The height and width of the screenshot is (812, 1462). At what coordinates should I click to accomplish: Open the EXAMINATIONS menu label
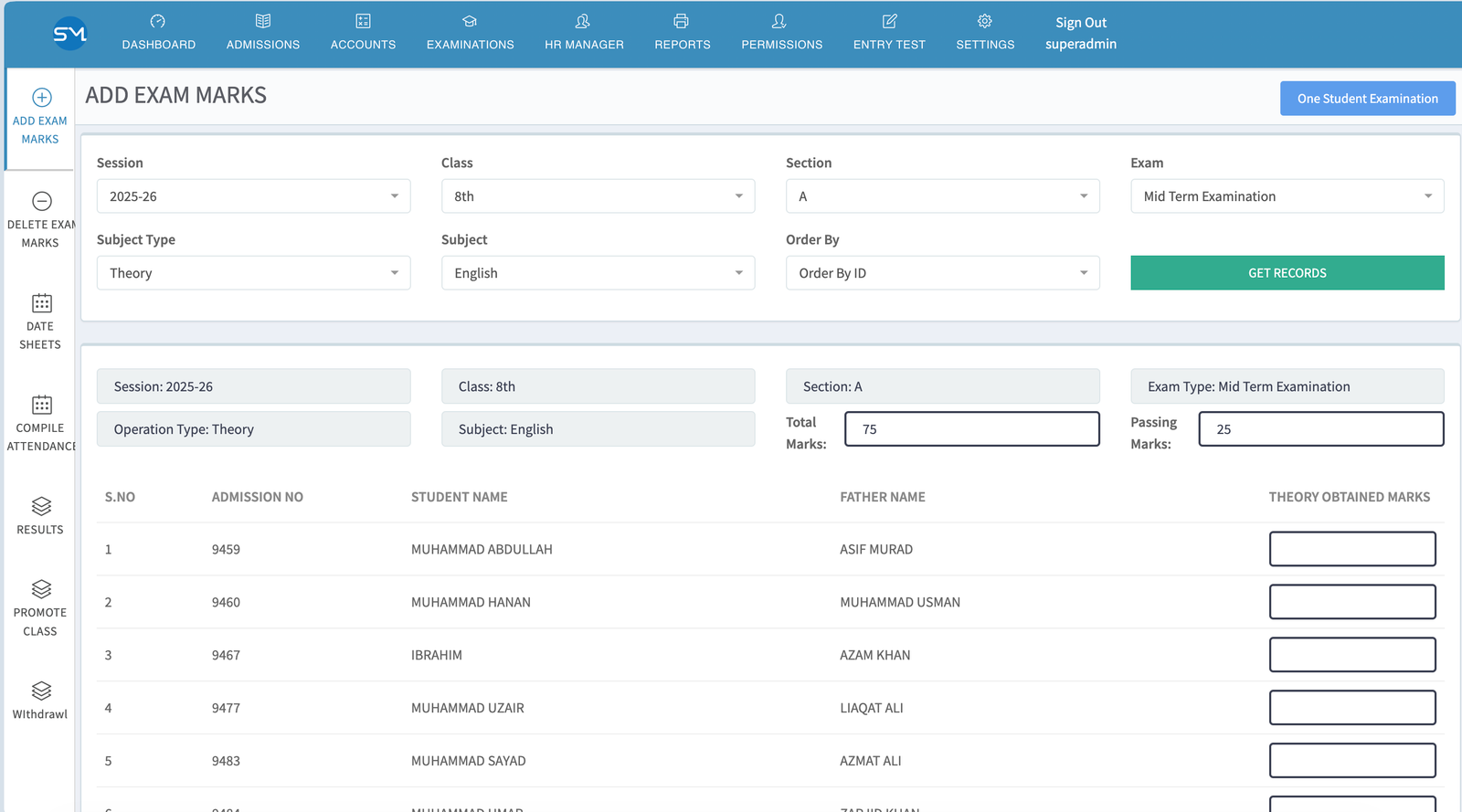(x=471, y=45)
